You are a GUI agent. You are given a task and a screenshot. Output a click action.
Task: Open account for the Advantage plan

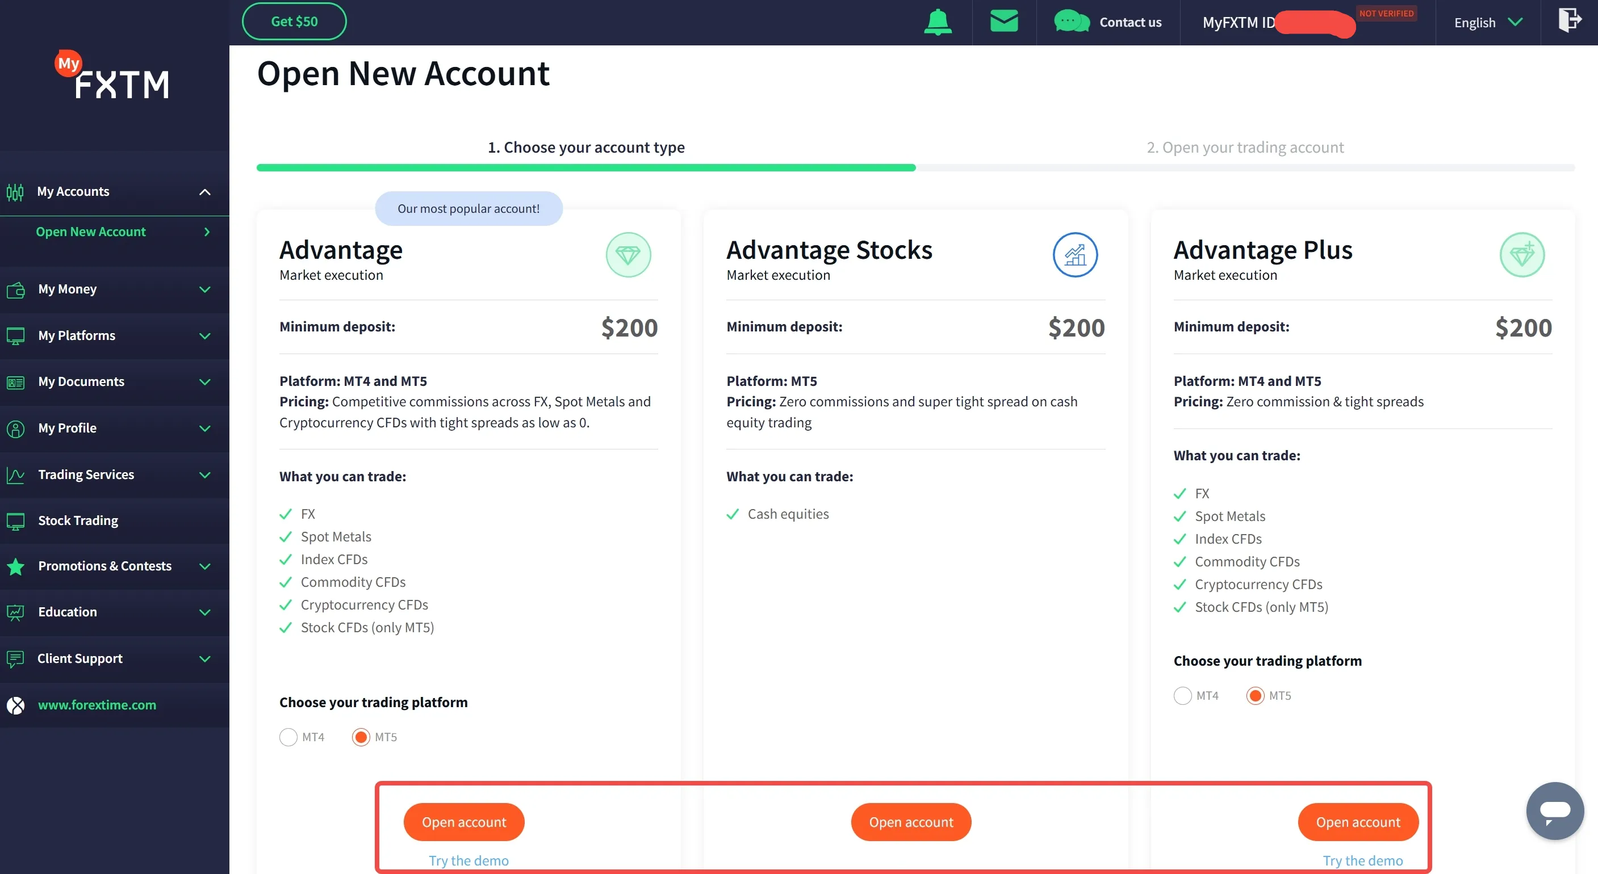464,822
